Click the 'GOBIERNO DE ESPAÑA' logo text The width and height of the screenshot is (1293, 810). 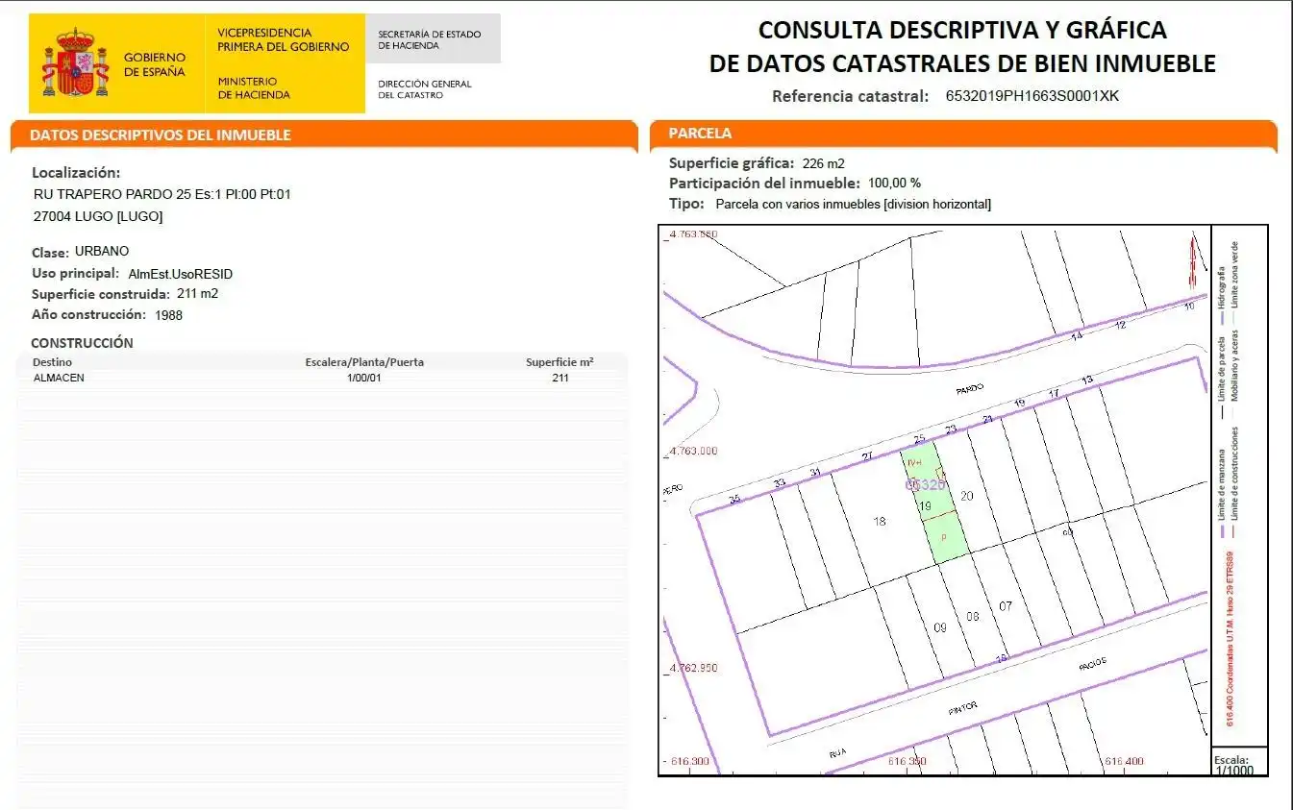[x=155, y=64]
